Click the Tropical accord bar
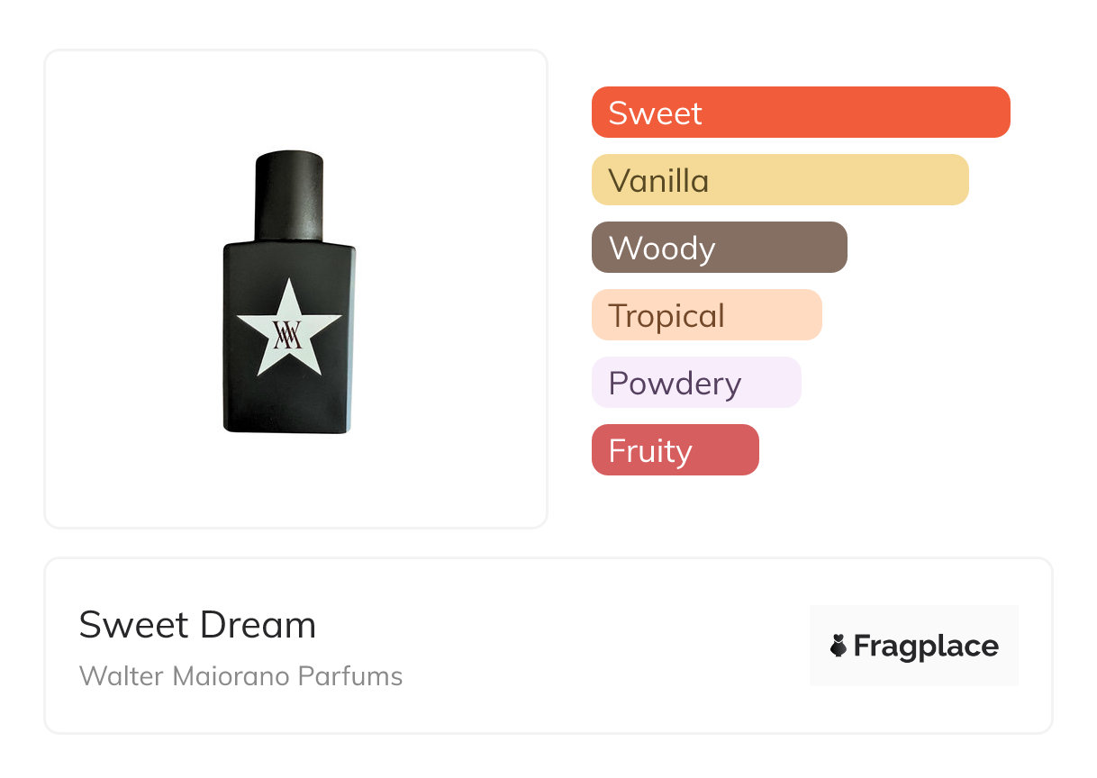Screen dimensions: 1097x778 (706, 315)
